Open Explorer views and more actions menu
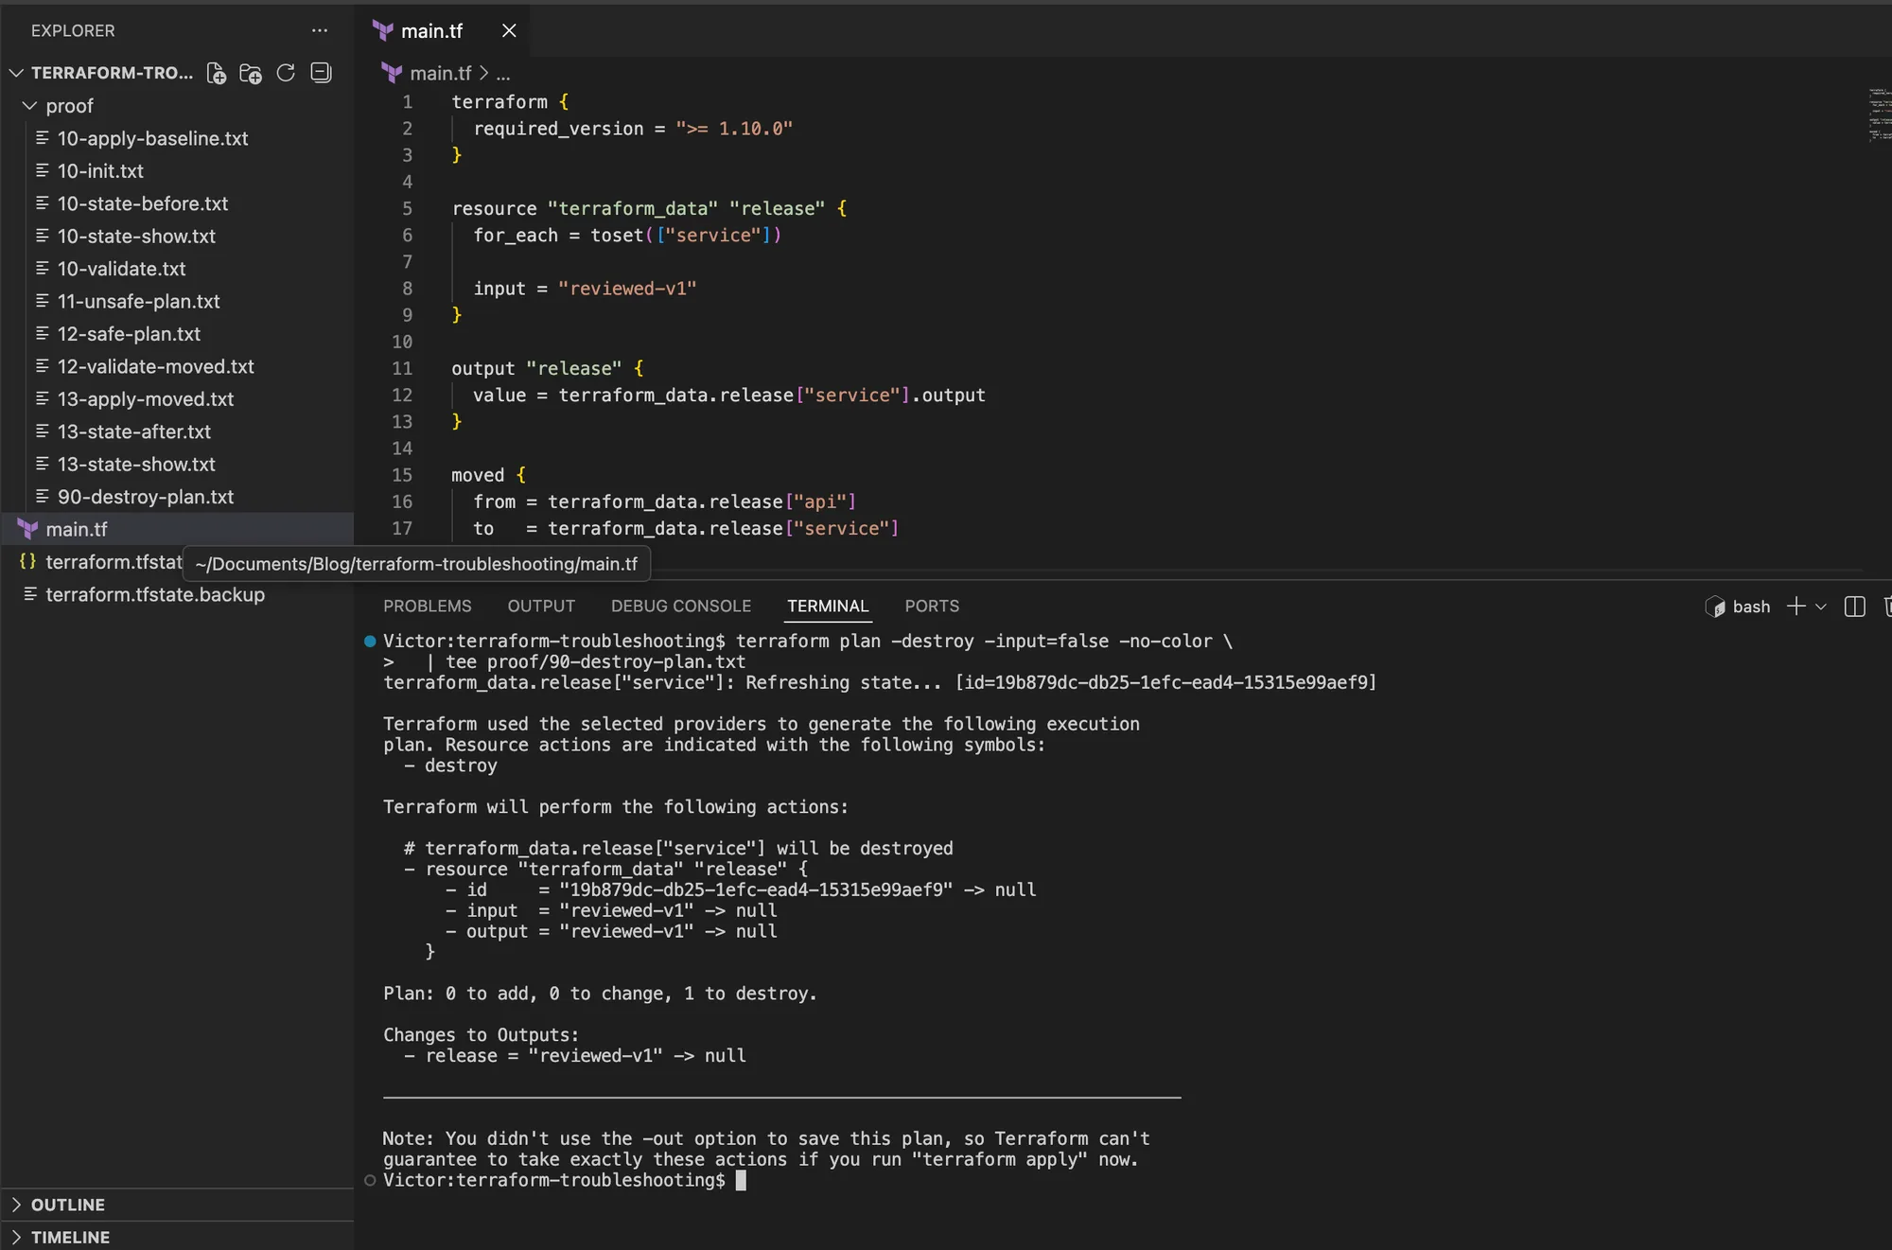 tap(320, 30)
